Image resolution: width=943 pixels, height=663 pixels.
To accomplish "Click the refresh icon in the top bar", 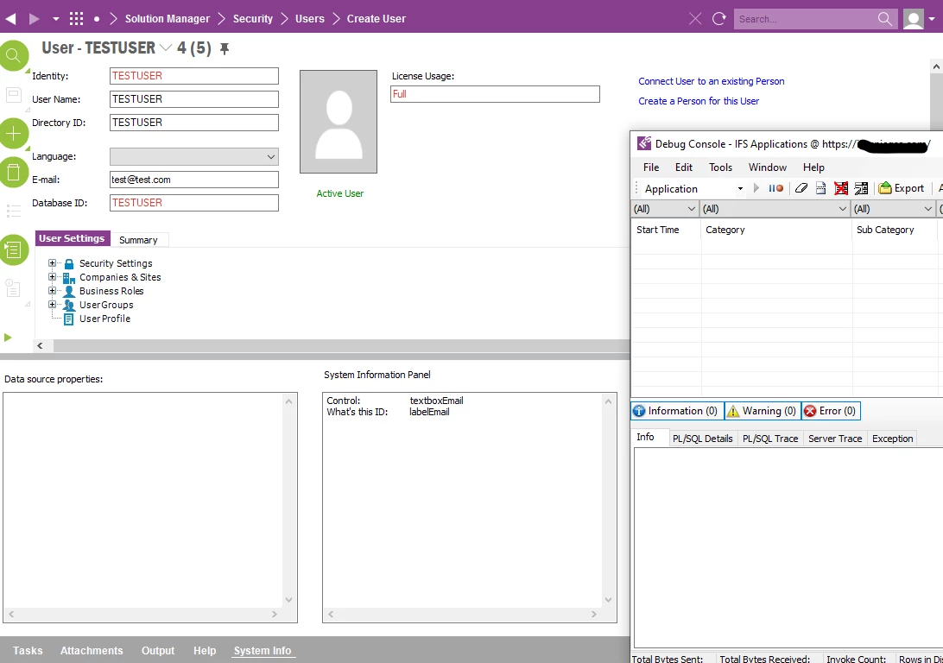I will click(719, 19).
